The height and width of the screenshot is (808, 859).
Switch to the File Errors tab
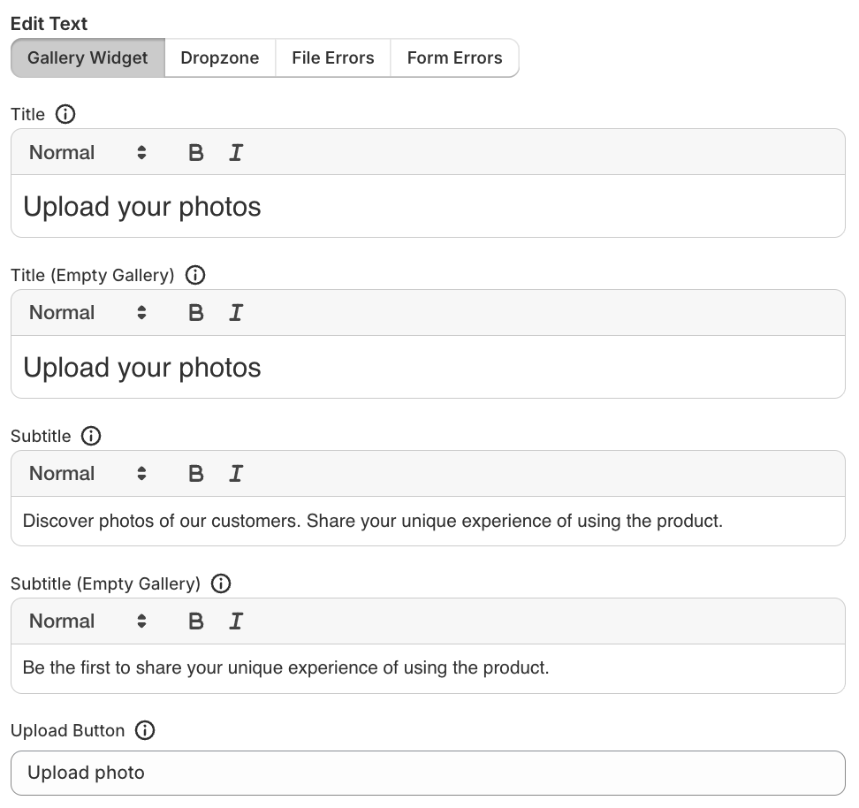coord(332,57)
